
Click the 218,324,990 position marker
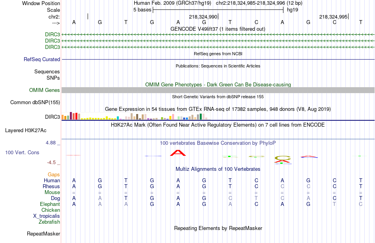[x=203, y=17]
